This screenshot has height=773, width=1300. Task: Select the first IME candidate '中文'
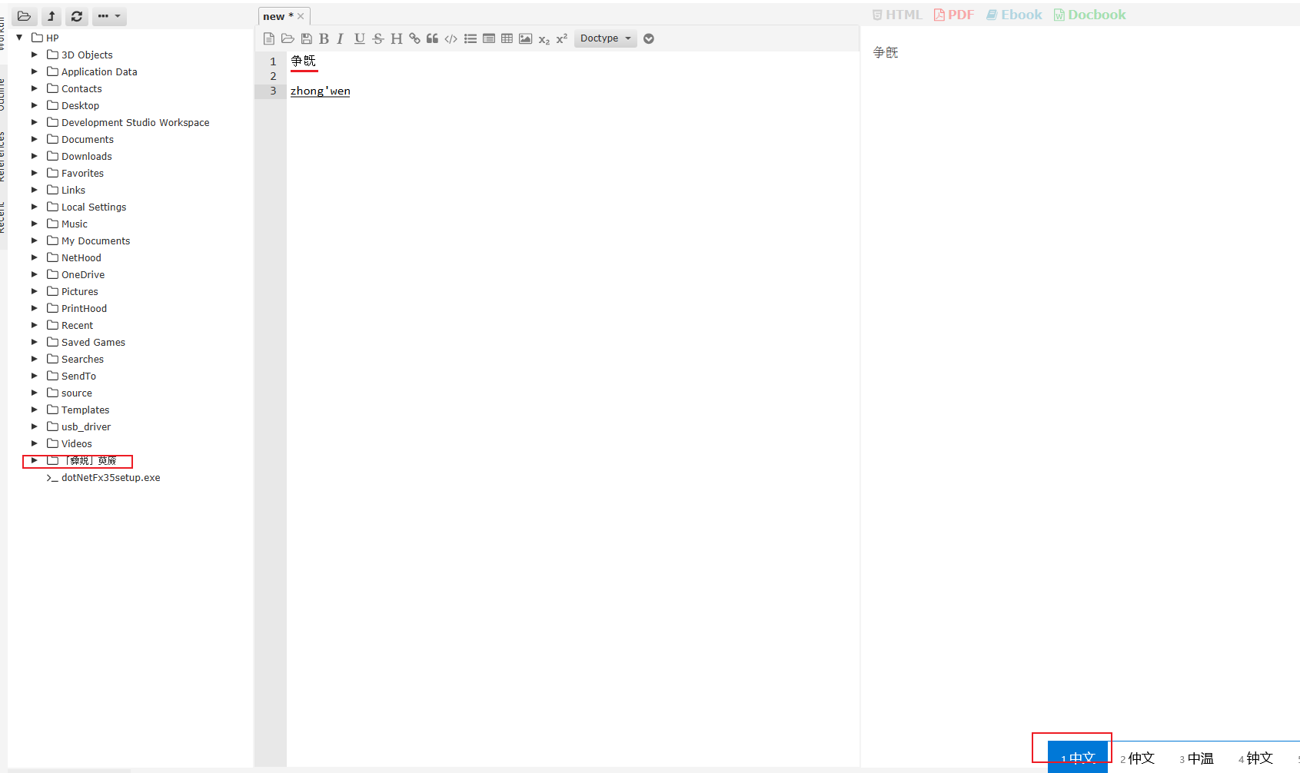click(x=1078, y=757)
